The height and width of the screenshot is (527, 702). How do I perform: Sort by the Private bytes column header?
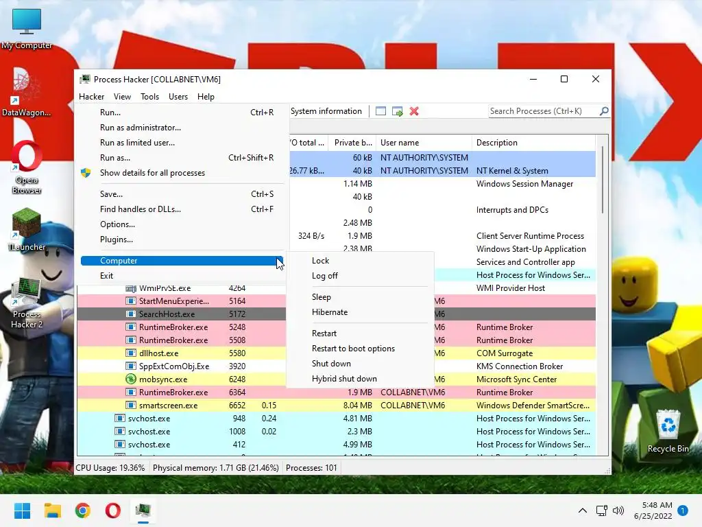click(x=352, y=143)
